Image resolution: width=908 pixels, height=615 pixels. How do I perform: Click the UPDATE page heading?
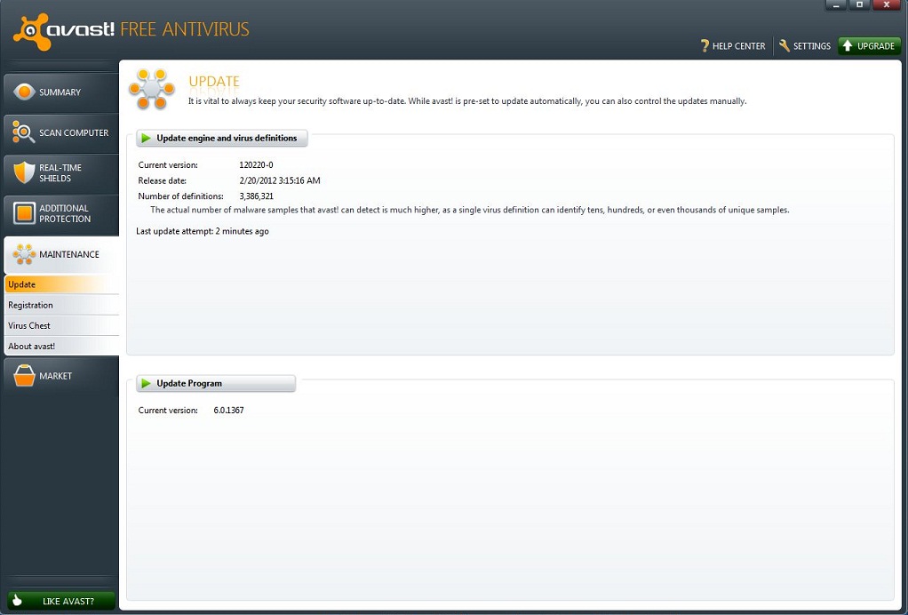coord(214,81)
